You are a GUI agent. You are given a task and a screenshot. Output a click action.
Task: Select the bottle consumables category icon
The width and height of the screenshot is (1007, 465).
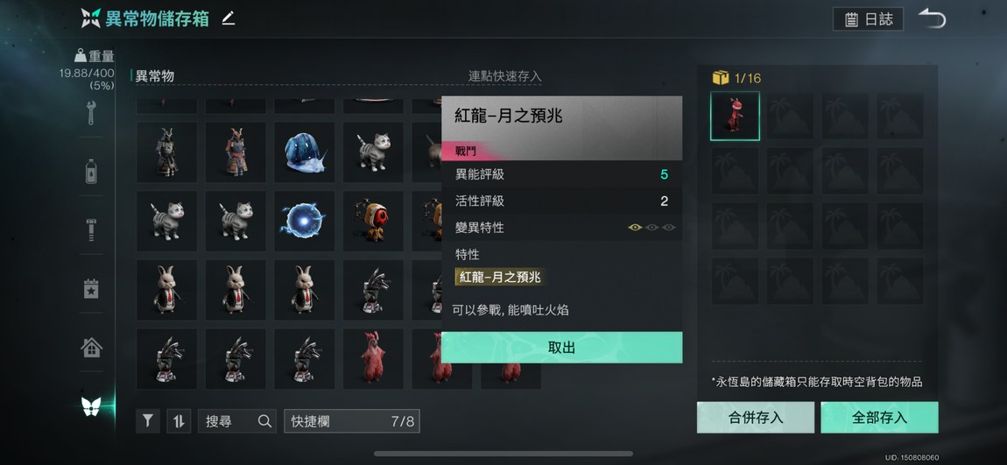(x=91, y=172)
